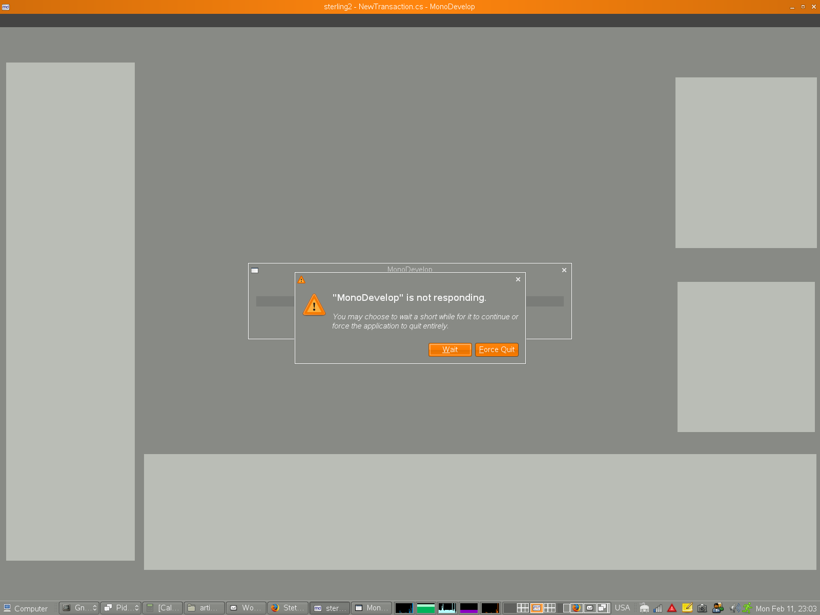Expand the Pid... window group arrows
Image resolution: width=820 pixels, height=615 pixels.
[137, 608]
